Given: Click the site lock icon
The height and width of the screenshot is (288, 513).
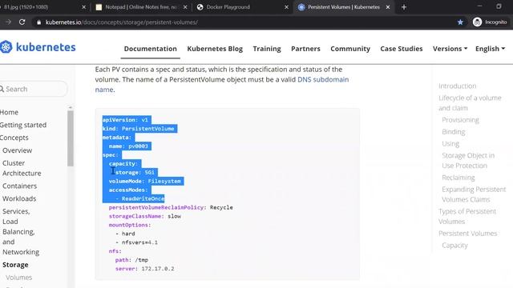Looking at the screenshot, I should (39, 22).
